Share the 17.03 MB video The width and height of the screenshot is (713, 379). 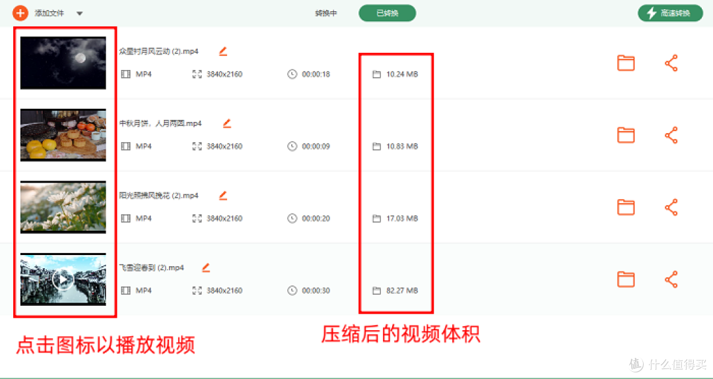click(671, 208)
